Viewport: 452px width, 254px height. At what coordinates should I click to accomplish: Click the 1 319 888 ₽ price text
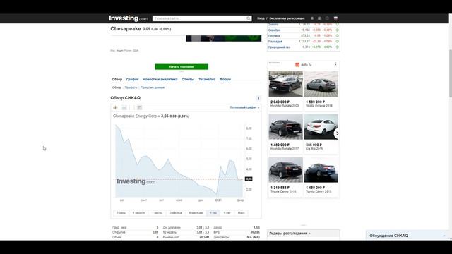(280, 188)
